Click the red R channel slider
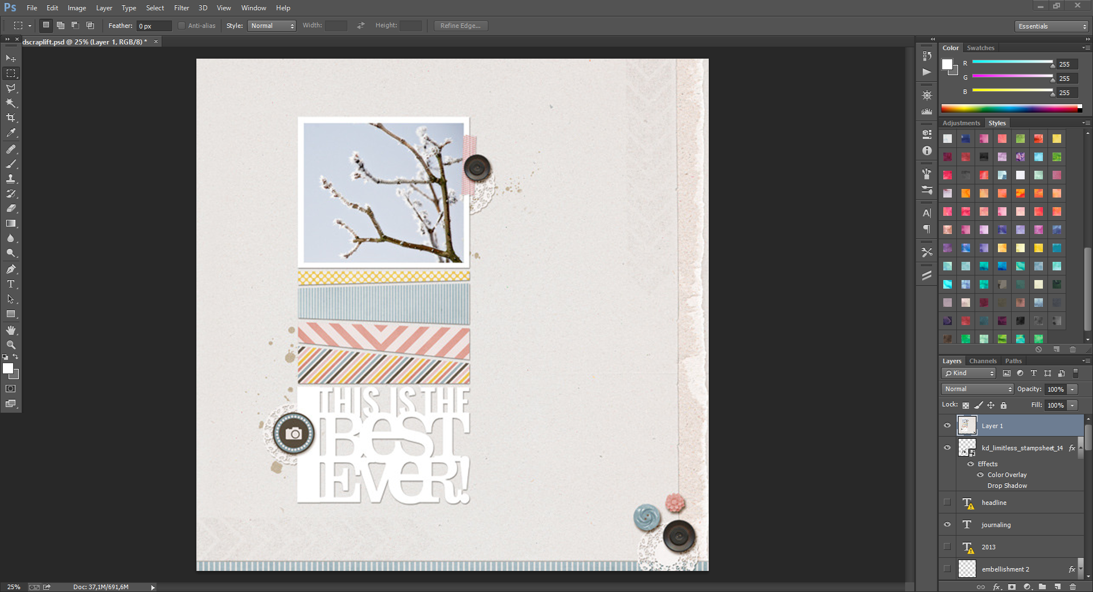The image size is (1093, 592). click(1013, 62)
